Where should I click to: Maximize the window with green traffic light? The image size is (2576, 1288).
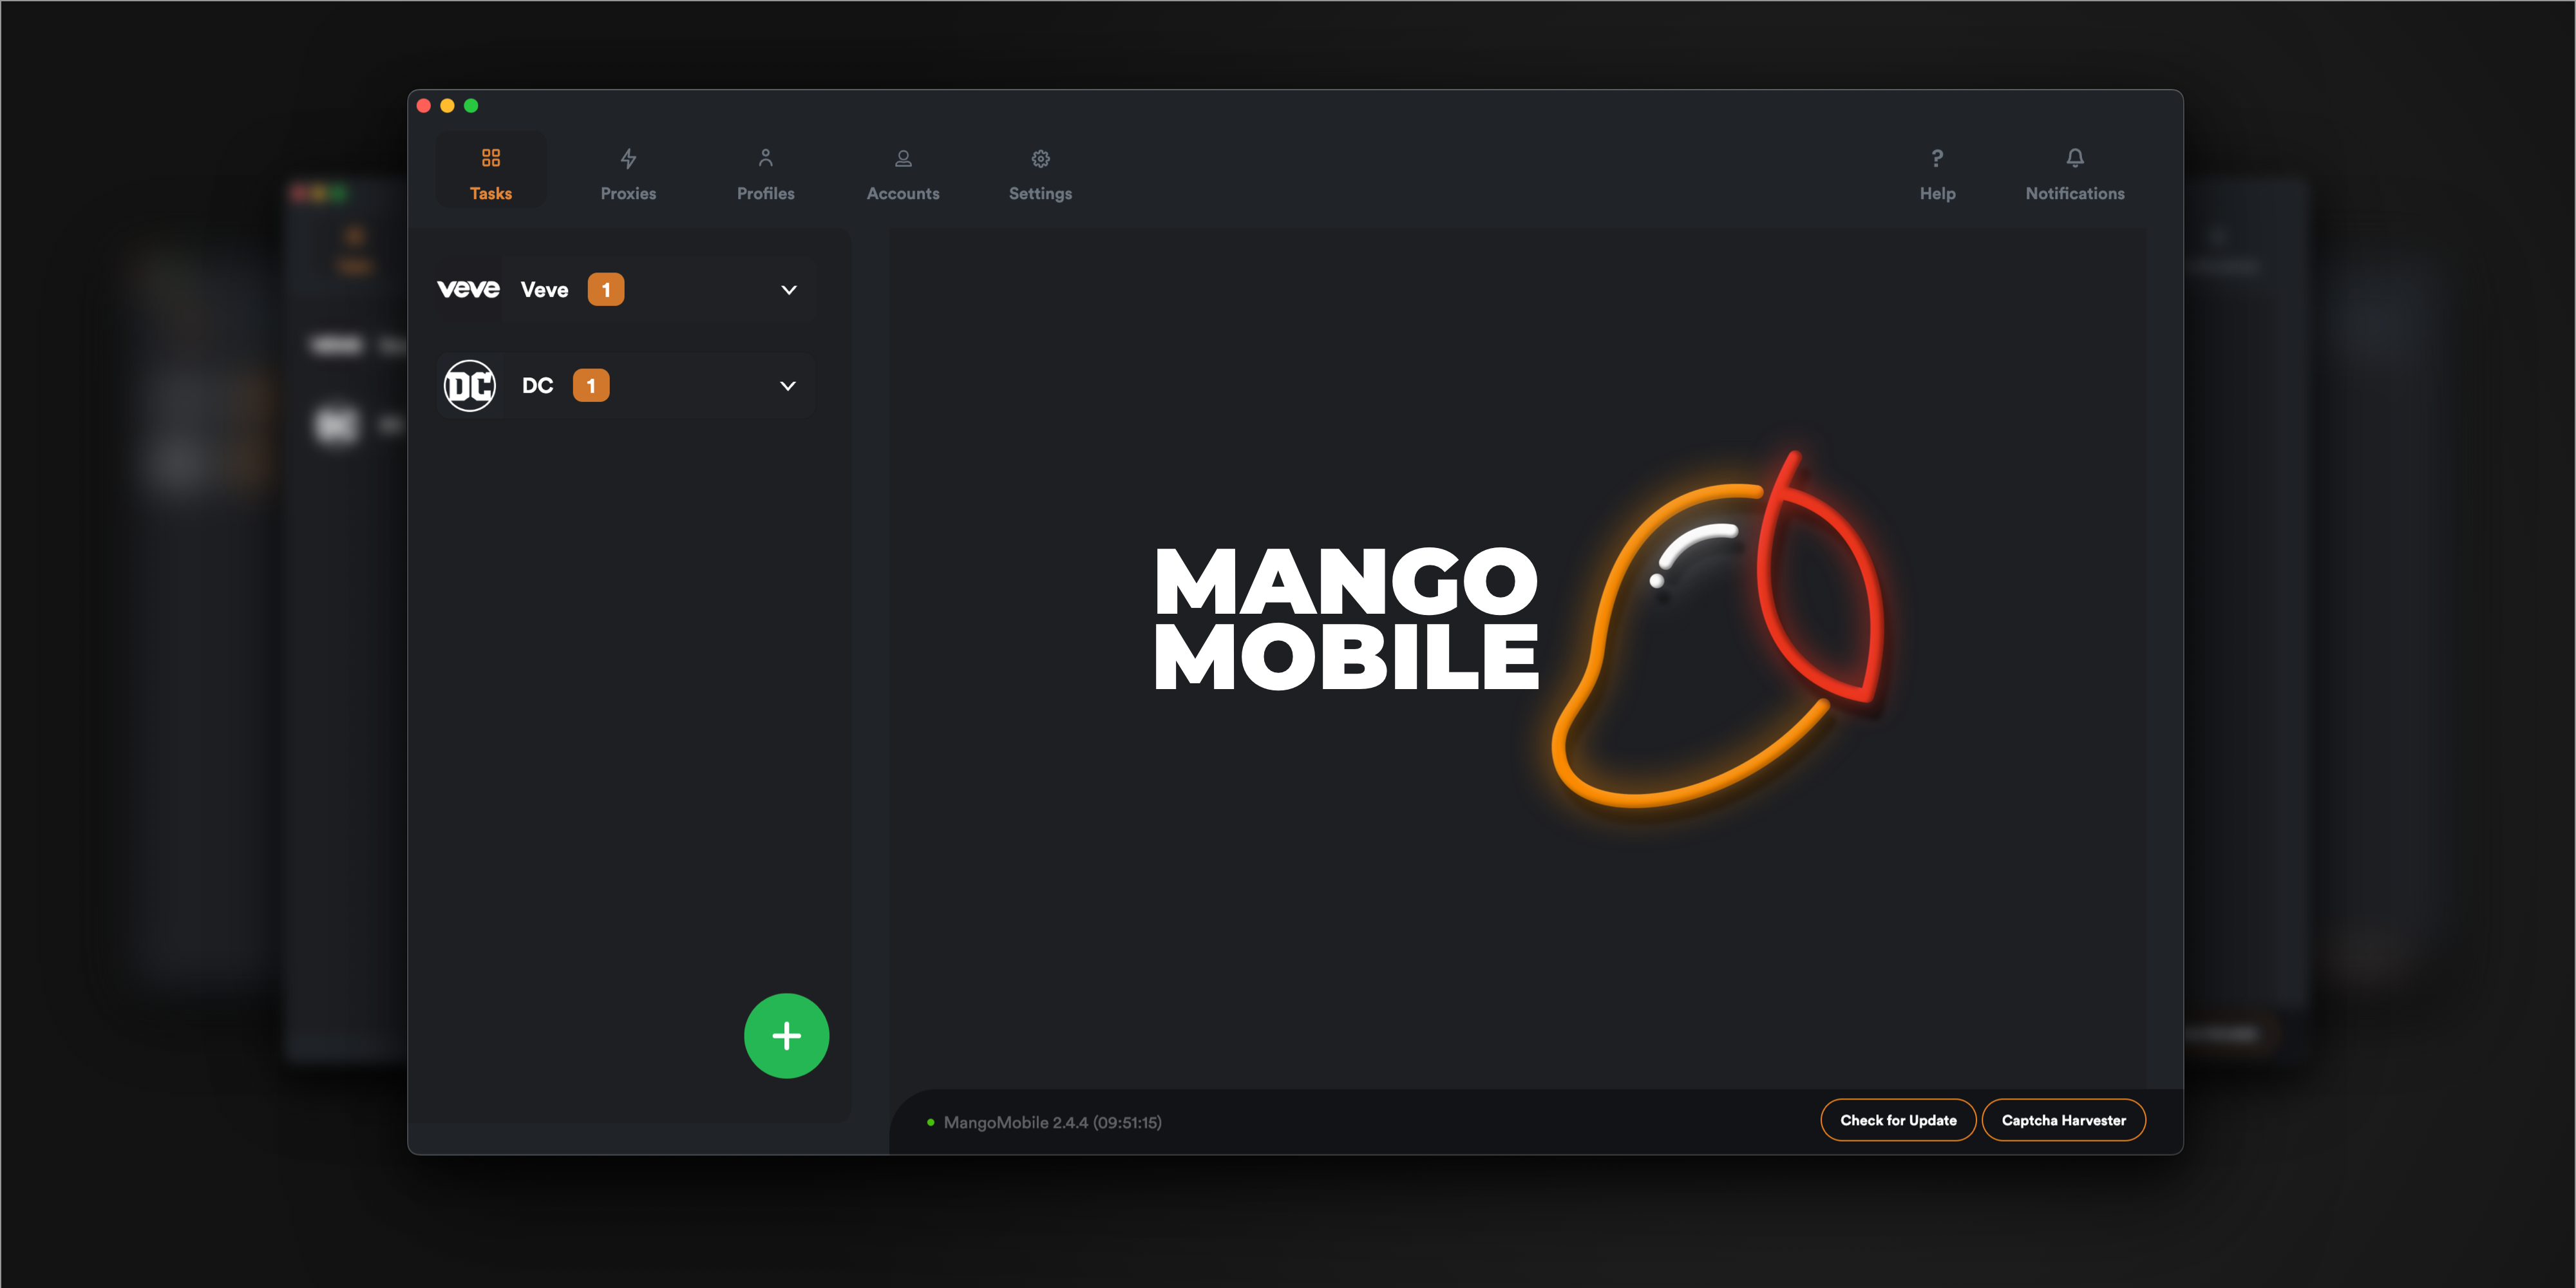(471, 106)
